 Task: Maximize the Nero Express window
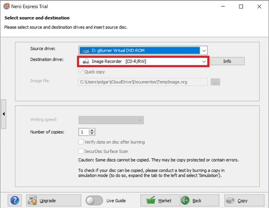[x=241, y=7]
